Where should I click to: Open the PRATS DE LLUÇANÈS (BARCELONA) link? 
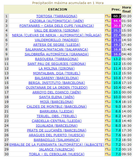click(x=57, y=130)
